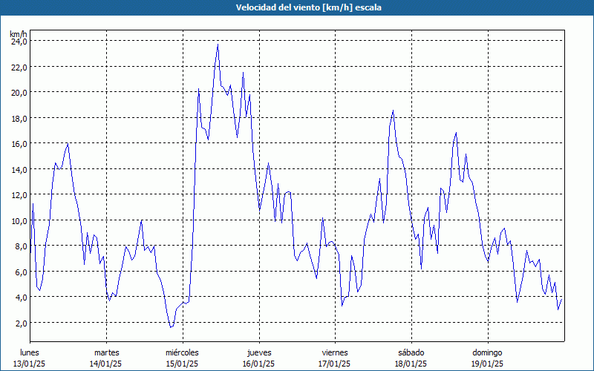The height and width of the screenshot is (371, 594).
Task: Click the 4,0 y-axis value
Action: (x=21, y=298)
